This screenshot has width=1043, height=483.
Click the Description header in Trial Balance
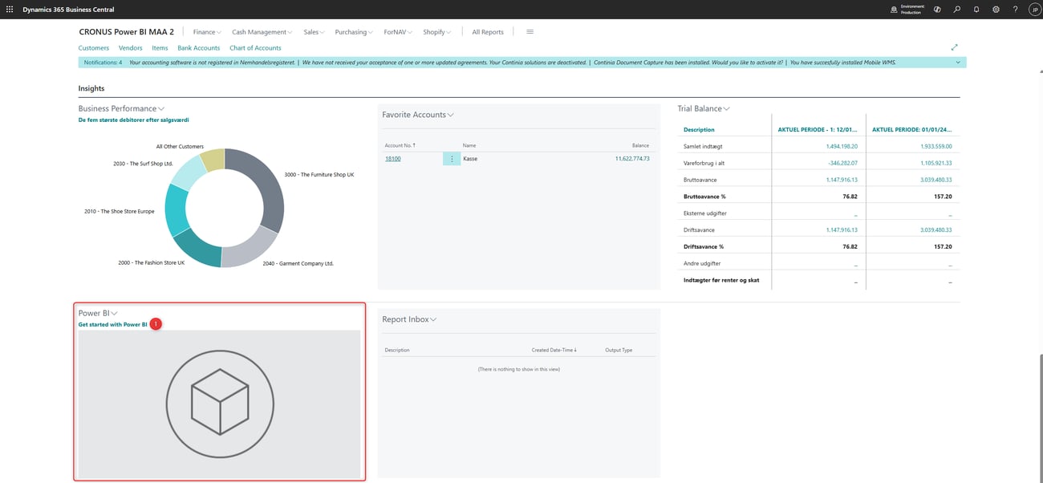coord(699,129)
